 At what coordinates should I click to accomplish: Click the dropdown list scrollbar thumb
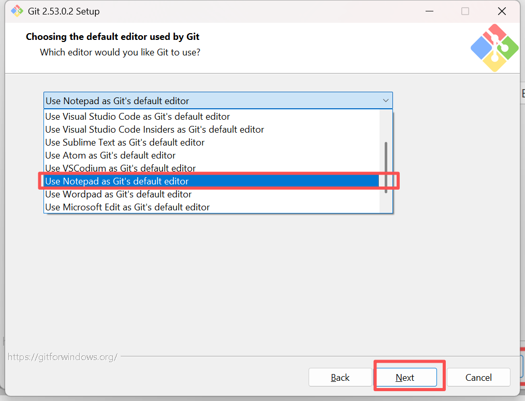(386, 167)
